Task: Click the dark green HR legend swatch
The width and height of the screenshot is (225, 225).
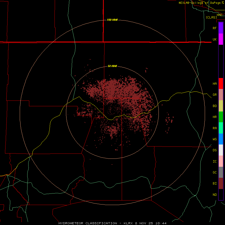Action: click(x=221, y=117)
